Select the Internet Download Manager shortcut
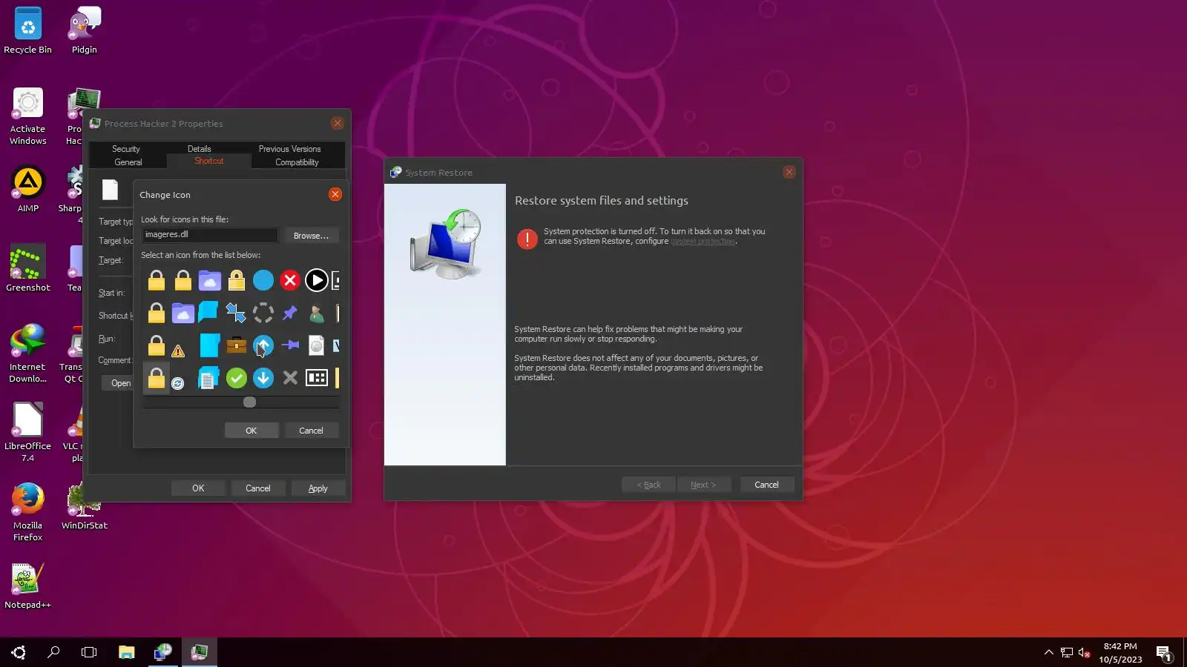This screenshot has width=1187, height=667. pyautogui.click(x=27, y=354)
